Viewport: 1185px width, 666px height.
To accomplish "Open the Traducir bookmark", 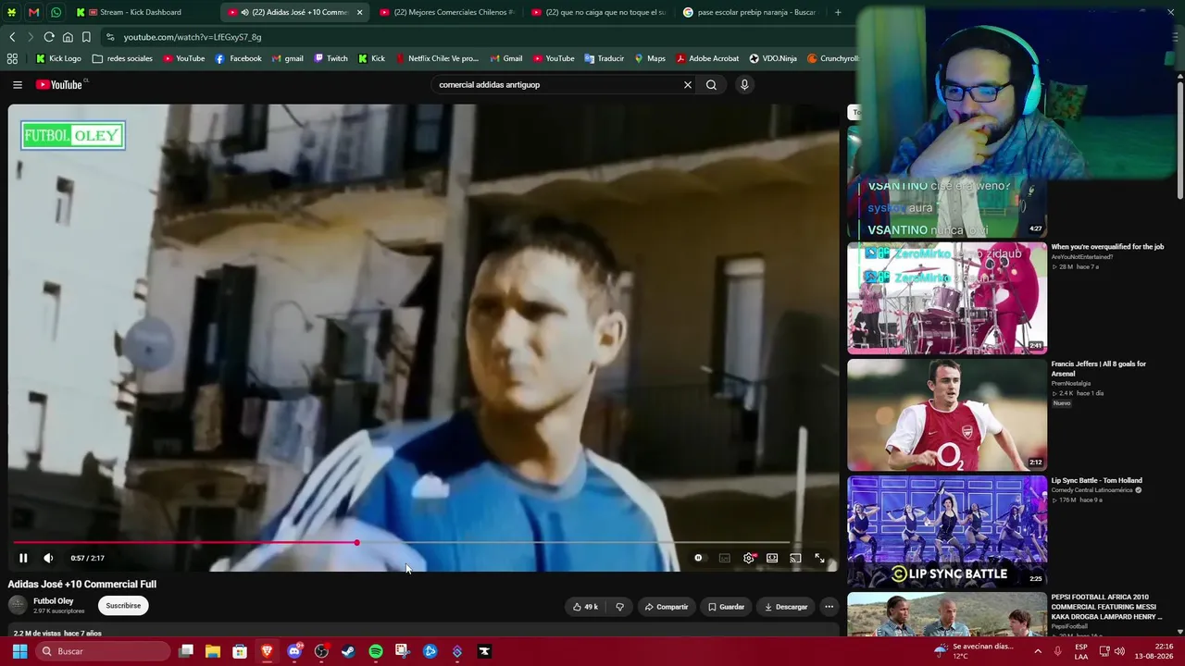I will [604, 58].
